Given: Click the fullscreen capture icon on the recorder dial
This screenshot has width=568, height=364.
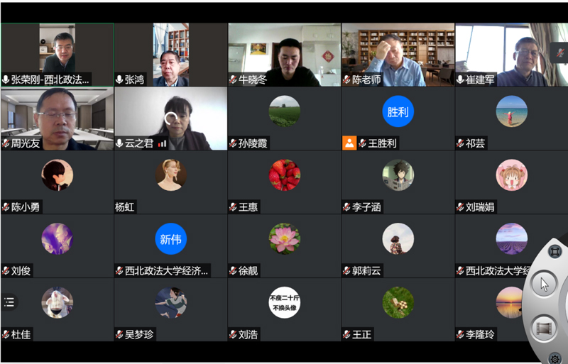Looking at the screenshot, I should point(555,251).
